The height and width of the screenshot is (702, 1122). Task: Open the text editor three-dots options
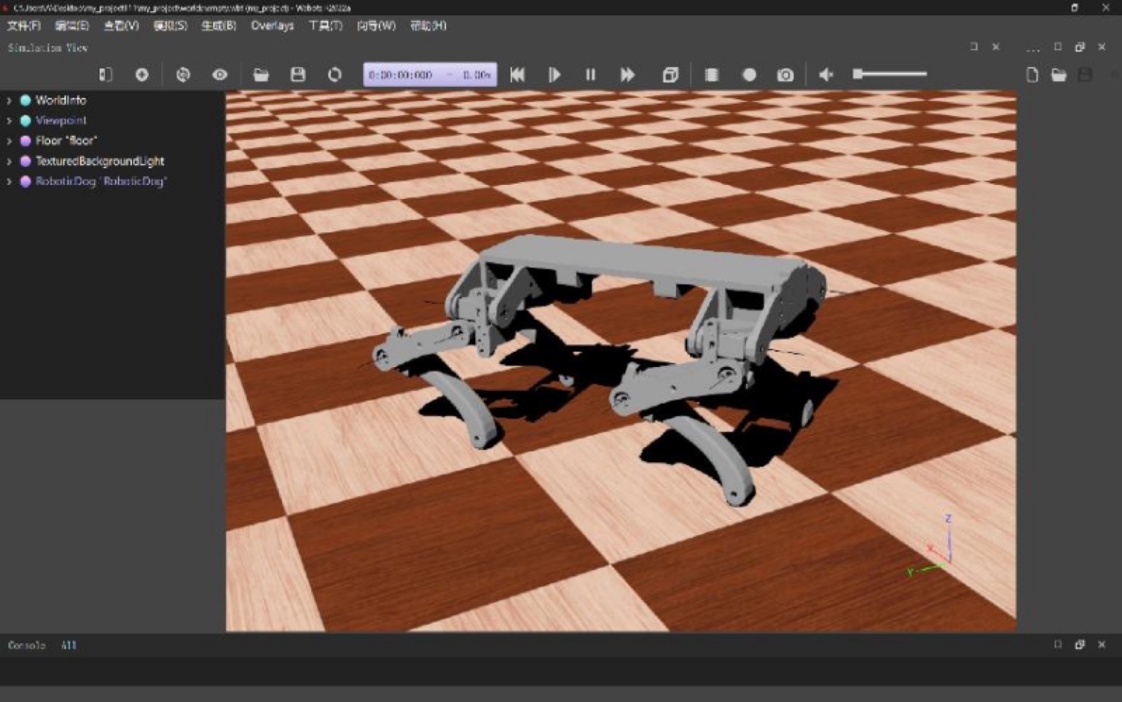click(x=1033, y=48)
